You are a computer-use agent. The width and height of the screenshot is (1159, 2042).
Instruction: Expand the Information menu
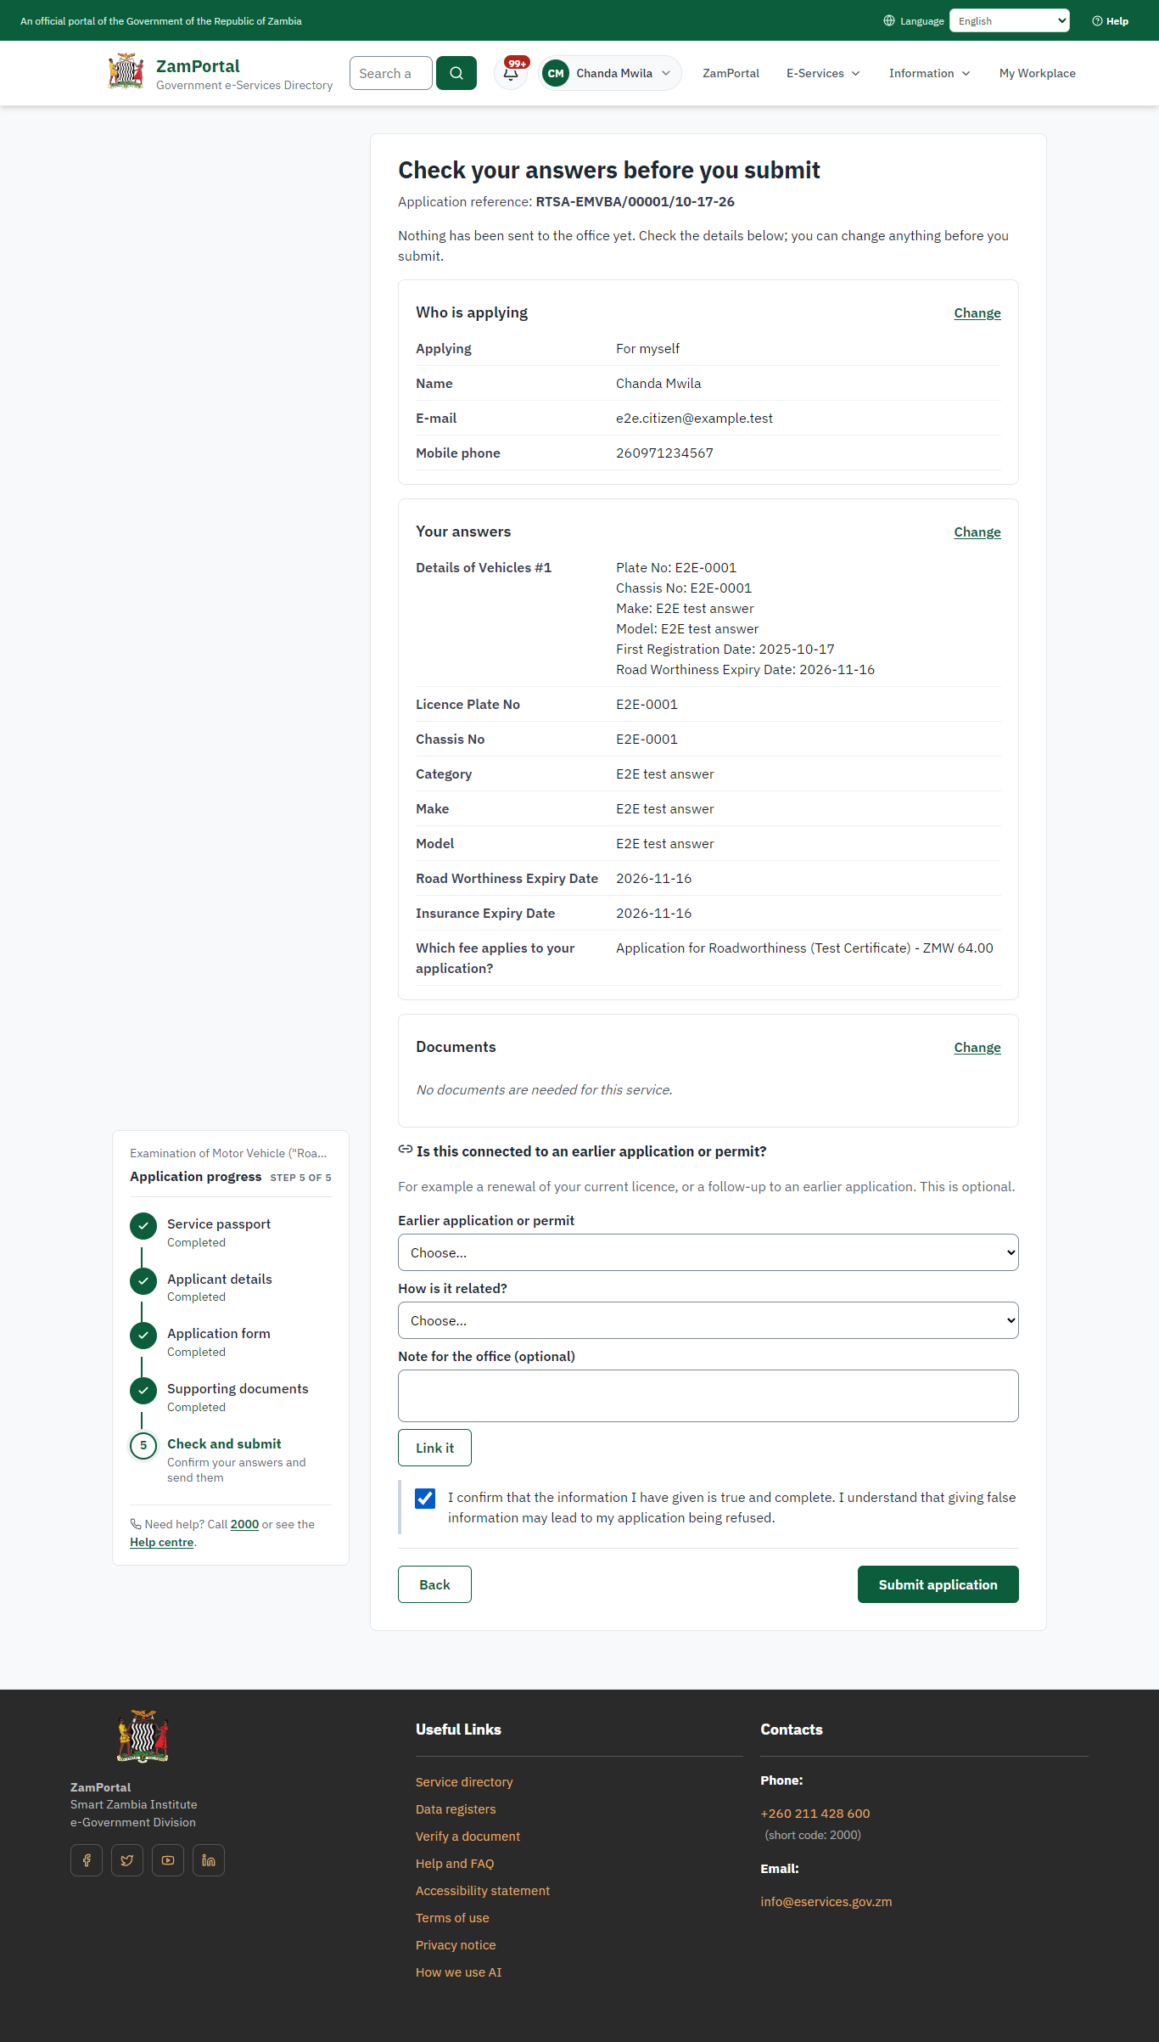(929, 73)
